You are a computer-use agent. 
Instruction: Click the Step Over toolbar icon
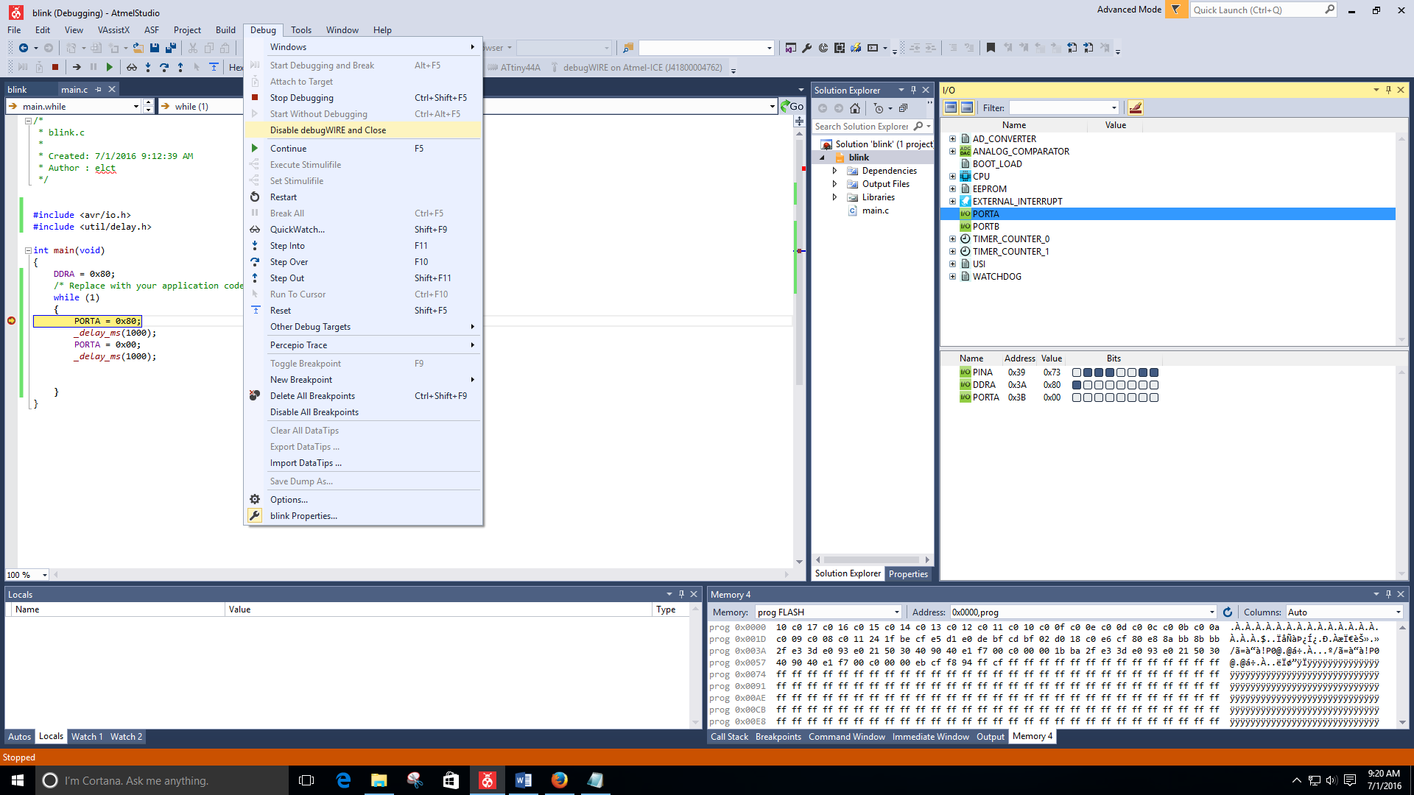[x=164, y=67]
